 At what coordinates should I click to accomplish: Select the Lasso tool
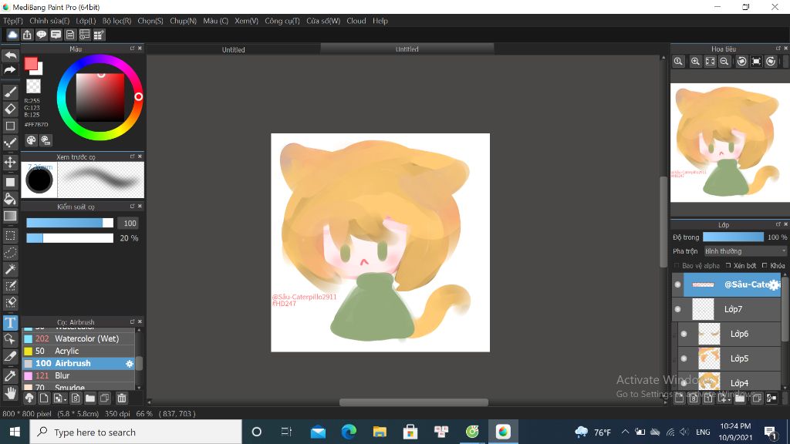click(x=10, y=252)
